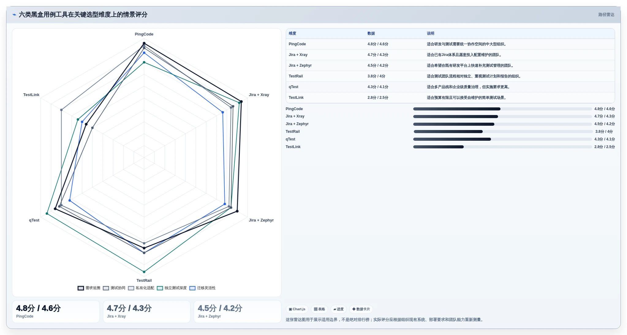The width and height of the screenshot is (627, 335).
Task: Click the 维度 column header
Action: pyautogui.click(x=293, y=33)
